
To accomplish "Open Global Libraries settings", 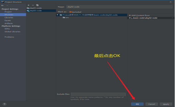I will [x=12, y=32].
